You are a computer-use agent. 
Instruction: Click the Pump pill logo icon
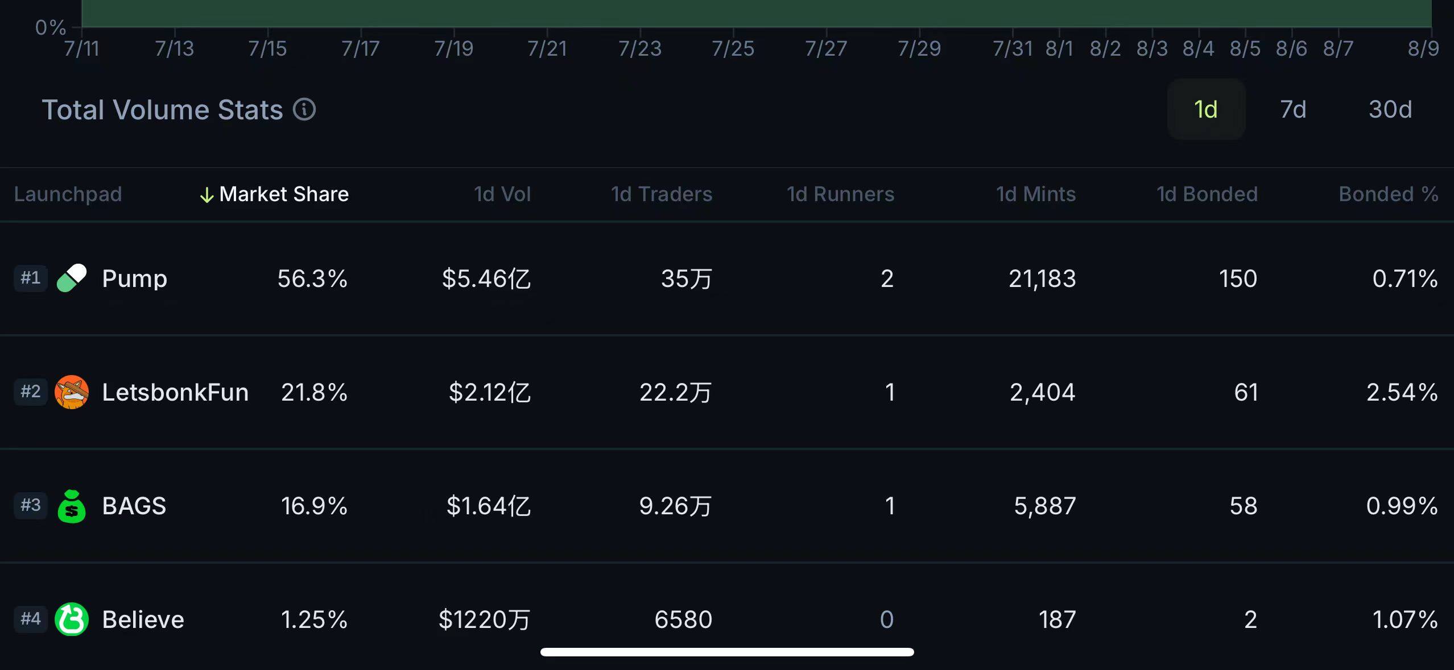(72, 278)
